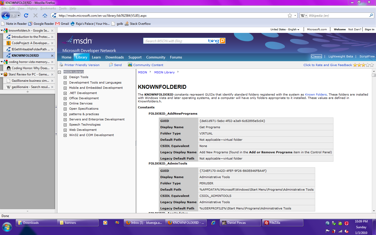Image resolution: width=376 pixels, height=235 pixels.
Task: Open the FileZilla taskbar button
Action: coord(283,223)
